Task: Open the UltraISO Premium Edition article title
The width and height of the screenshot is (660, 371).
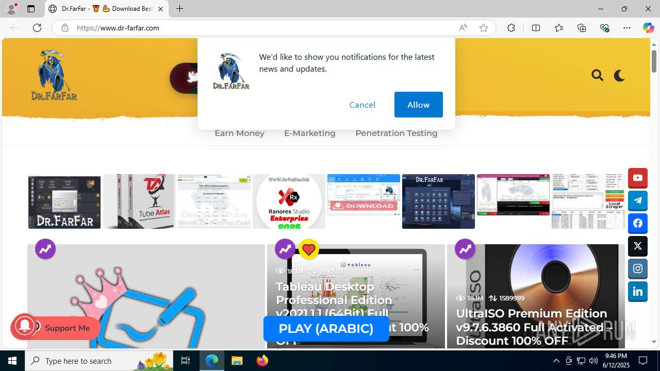Action: [534, 327]
